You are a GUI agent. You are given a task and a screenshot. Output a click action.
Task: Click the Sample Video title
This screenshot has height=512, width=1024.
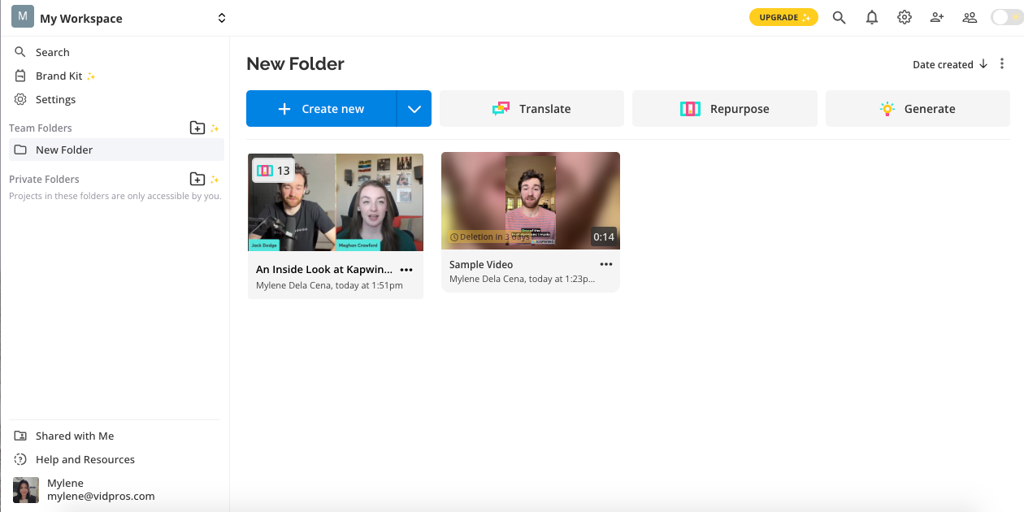click(x=481, y=264)
